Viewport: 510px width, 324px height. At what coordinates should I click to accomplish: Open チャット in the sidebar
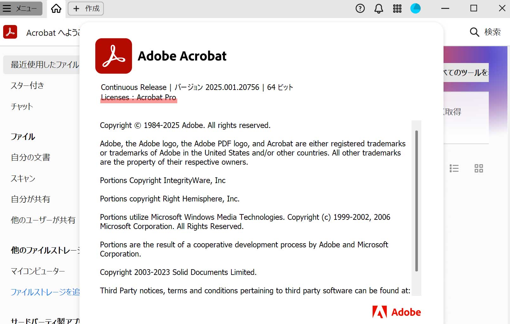[22, 106]
